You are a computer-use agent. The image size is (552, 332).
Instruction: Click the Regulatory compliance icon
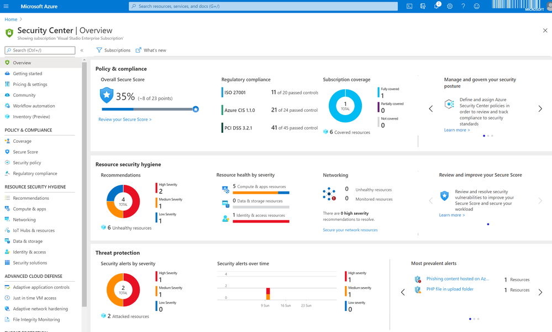7,173
